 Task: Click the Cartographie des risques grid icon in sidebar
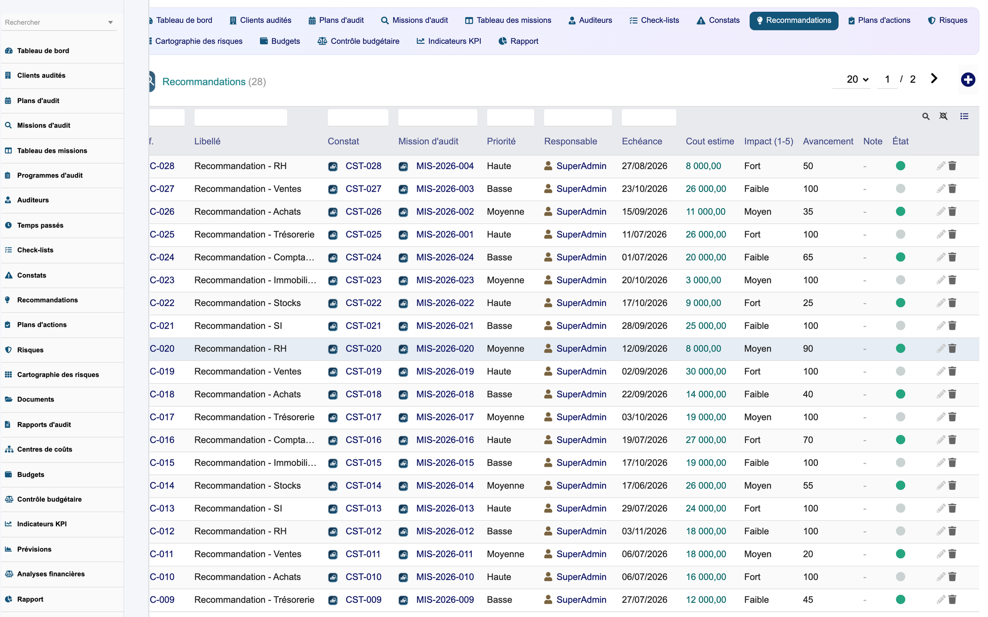pos(8,375)
